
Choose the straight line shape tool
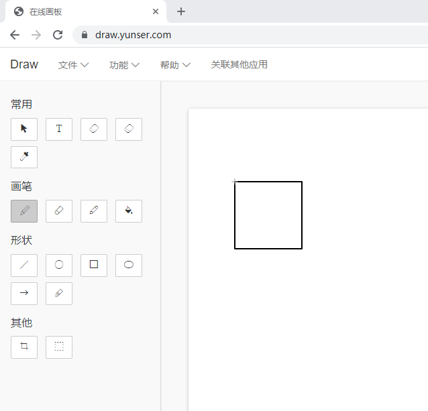click(x=24, y=266)
